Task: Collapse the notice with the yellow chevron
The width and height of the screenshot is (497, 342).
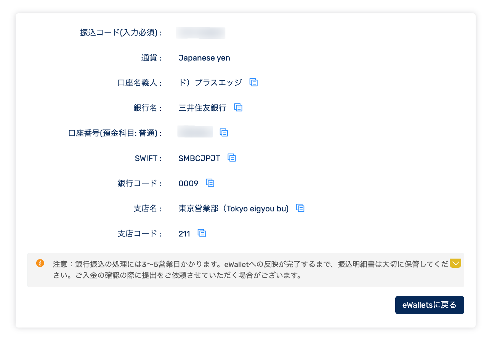Action: point(455,263)
